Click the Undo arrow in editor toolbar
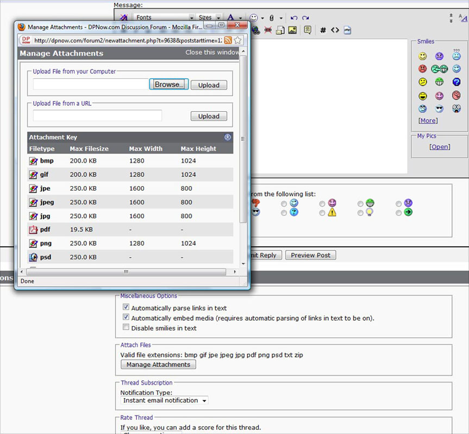The image size is (469, 434). 294,18
